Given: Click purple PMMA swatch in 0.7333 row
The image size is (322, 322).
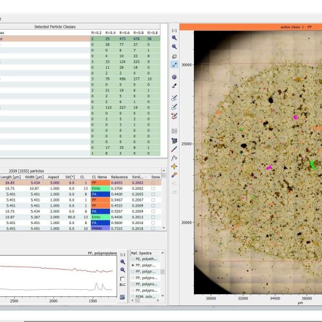Looking at the screenshot, I should (x=100, y=229).
